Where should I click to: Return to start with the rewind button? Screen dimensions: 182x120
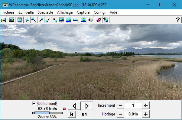pyautogui.click(x=72, y=114)
